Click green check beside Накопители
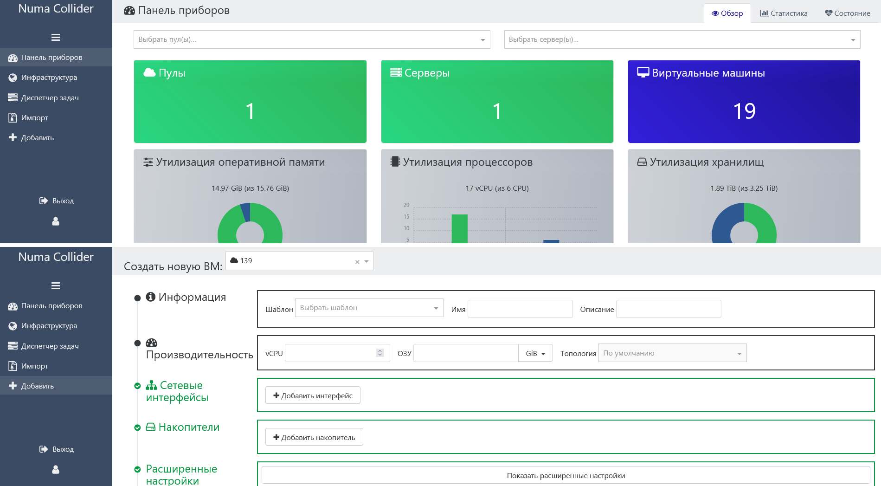Image resolution: width=881 pixels, height=486 pixels. 137,428
